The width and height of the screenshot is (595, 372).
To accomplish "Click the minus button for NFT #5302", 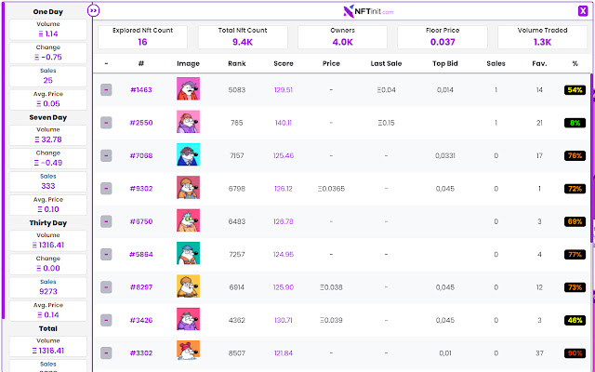I will pyautogui.click(x=107, y=189).
